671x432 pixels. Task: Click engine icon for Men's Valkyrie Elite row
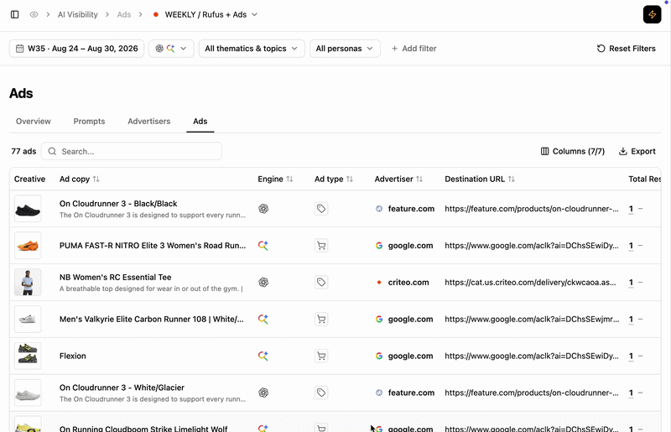point(263,319)
